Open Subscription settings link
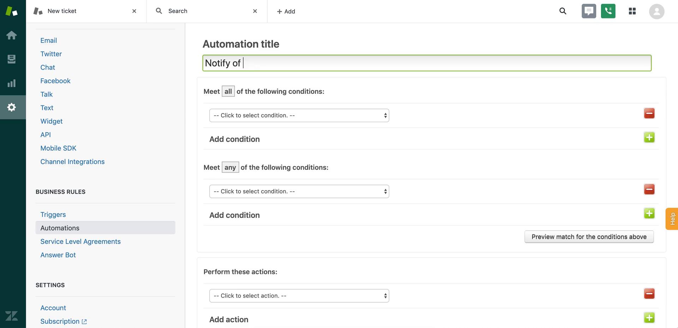 [x=60, y=321]
